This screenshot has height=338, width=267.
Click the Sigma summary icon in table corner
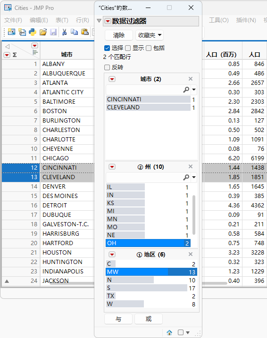coord(15,55)
